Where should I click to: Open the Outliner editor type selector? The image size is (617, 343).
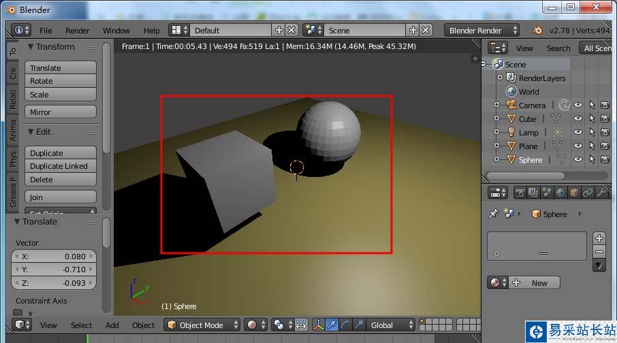click(497, 48)
